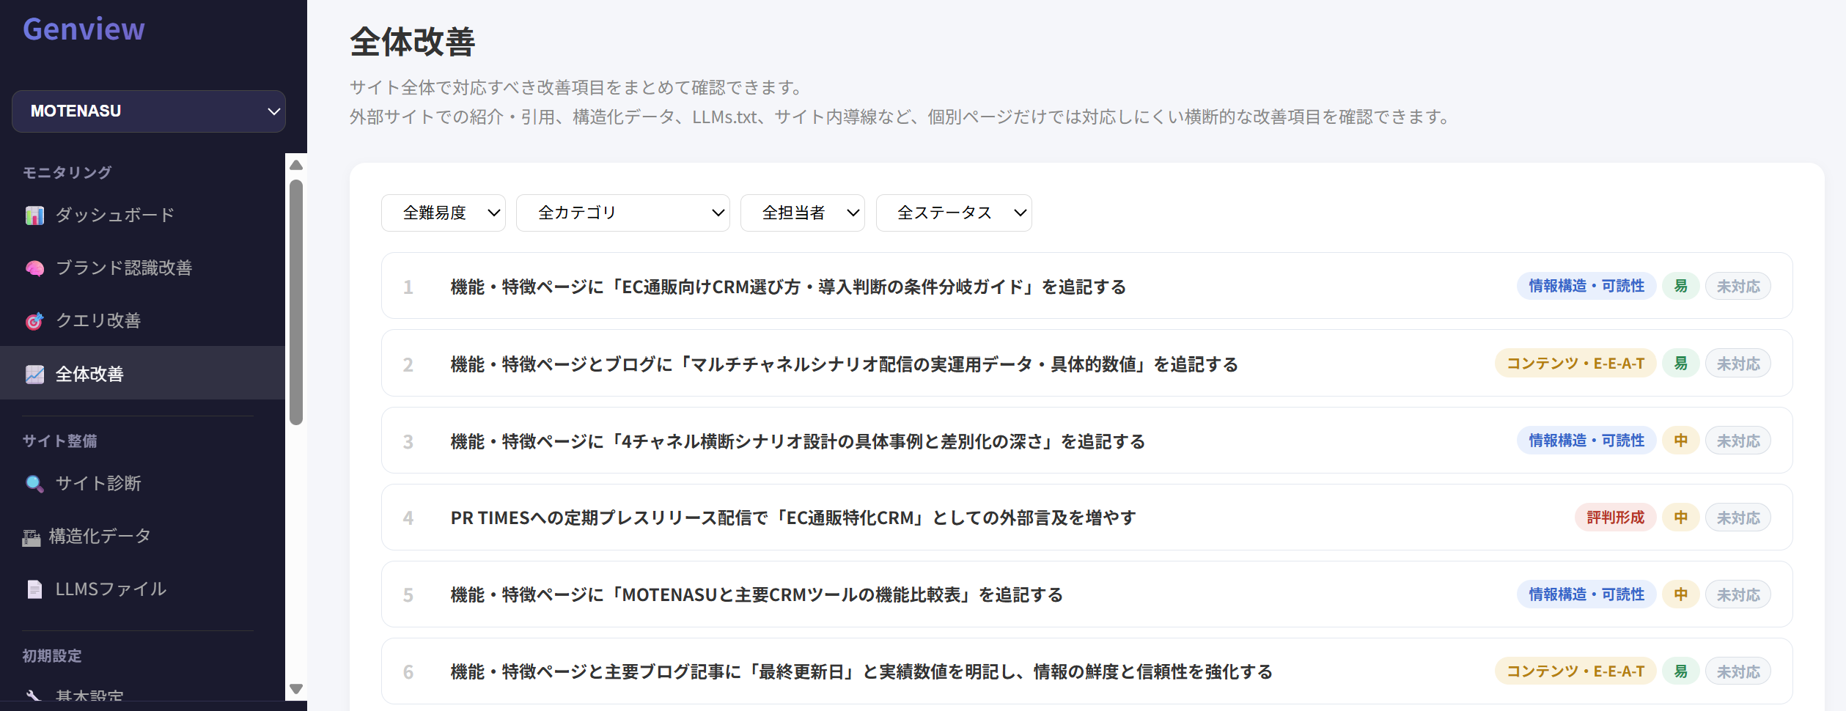This screenshot has width=1846, height=711.
Task: Open サイト診断 menu item
Action: coord(142,484)
